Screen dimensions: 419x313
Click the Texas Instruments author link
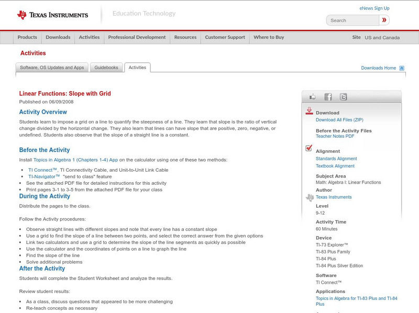334,197
